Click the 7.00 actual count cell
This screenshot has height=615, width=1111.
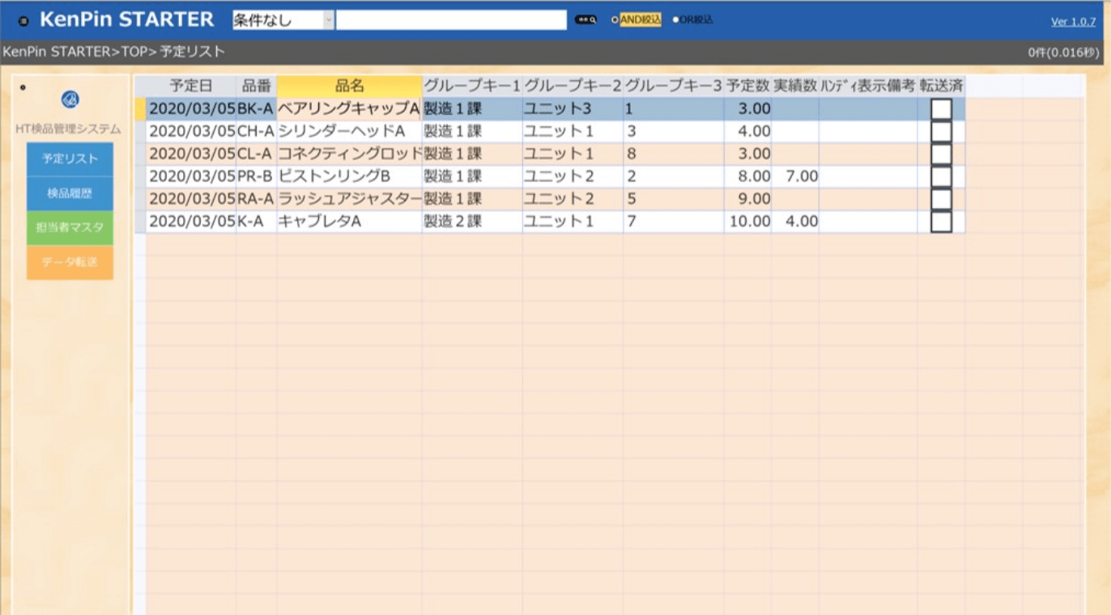(x=795, y=176)
